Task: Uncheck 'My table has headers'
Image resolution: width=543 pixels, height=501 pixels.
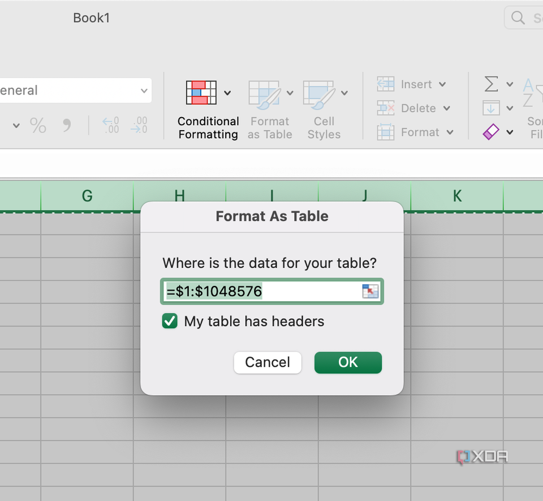Action: tap(170, 321)
